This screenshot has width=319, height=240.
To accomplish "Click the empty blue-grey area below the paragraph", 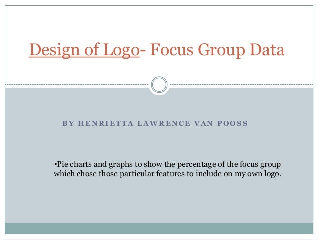I will click(159, 201).
